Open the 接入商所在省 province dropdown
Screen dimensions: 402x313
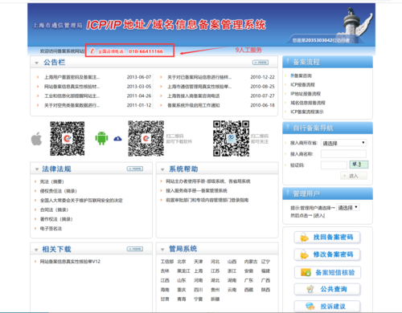343,143
